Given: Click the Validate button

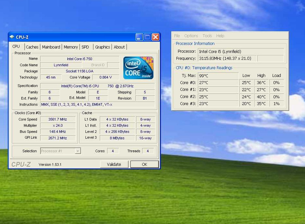Looking at the screenshot, I should coord(114,165).
